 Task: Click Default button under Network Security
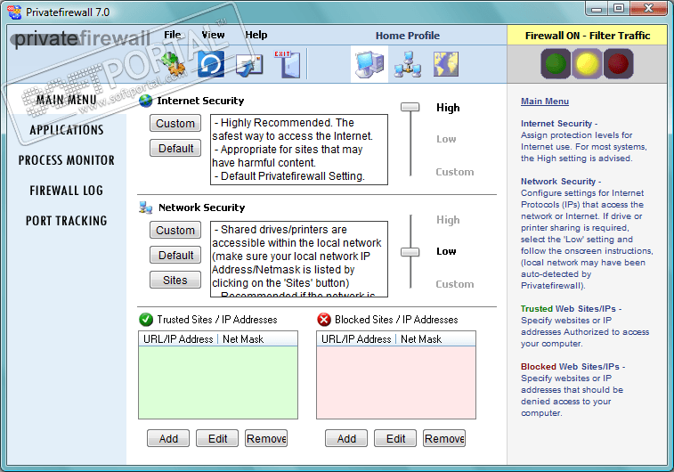tap(175, 256)
